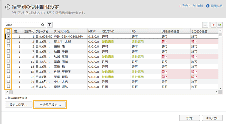226x124 pixels.
Task: Click registration number 24 cell
Action: pyautogui.click(x=28, y=82)
